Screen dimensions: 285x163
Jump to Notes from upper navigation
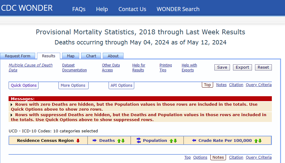pyautogui.click(x=221, y=85)
